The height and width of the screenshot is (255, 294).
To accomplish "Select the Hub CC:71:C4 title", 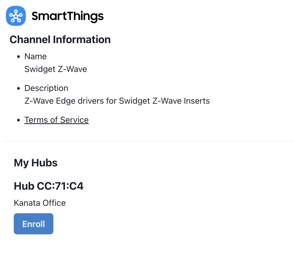I will point(49,186).
